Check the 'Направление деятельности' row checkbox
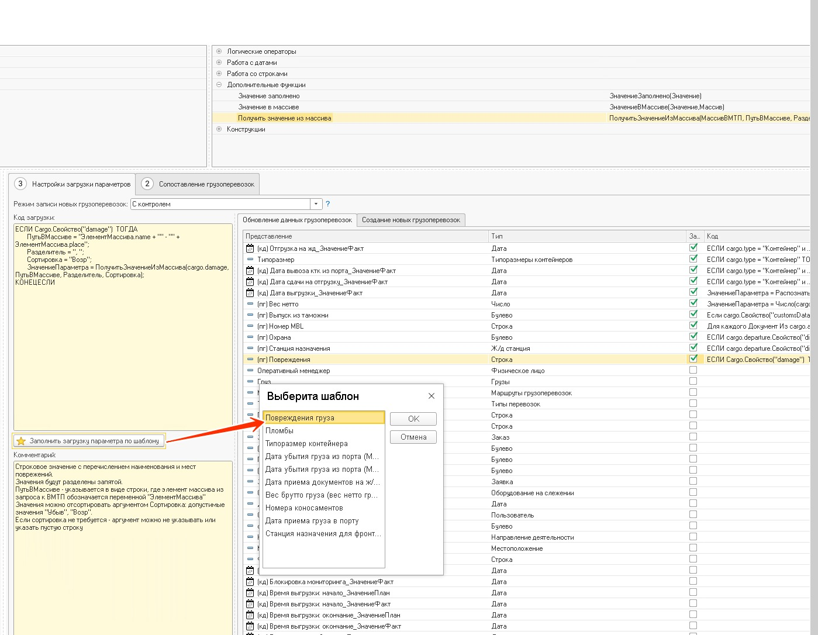 click(x=693, y=537)
